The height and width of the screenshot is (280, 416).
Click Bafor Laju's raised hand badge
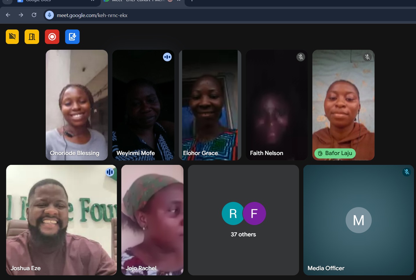pos(335,153)
